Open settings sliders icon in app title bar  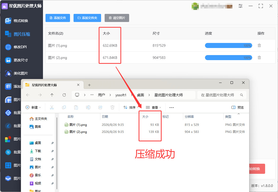[240, 6]
